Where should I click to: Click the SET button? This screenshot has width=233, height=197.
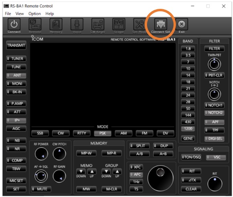point(16,189)
